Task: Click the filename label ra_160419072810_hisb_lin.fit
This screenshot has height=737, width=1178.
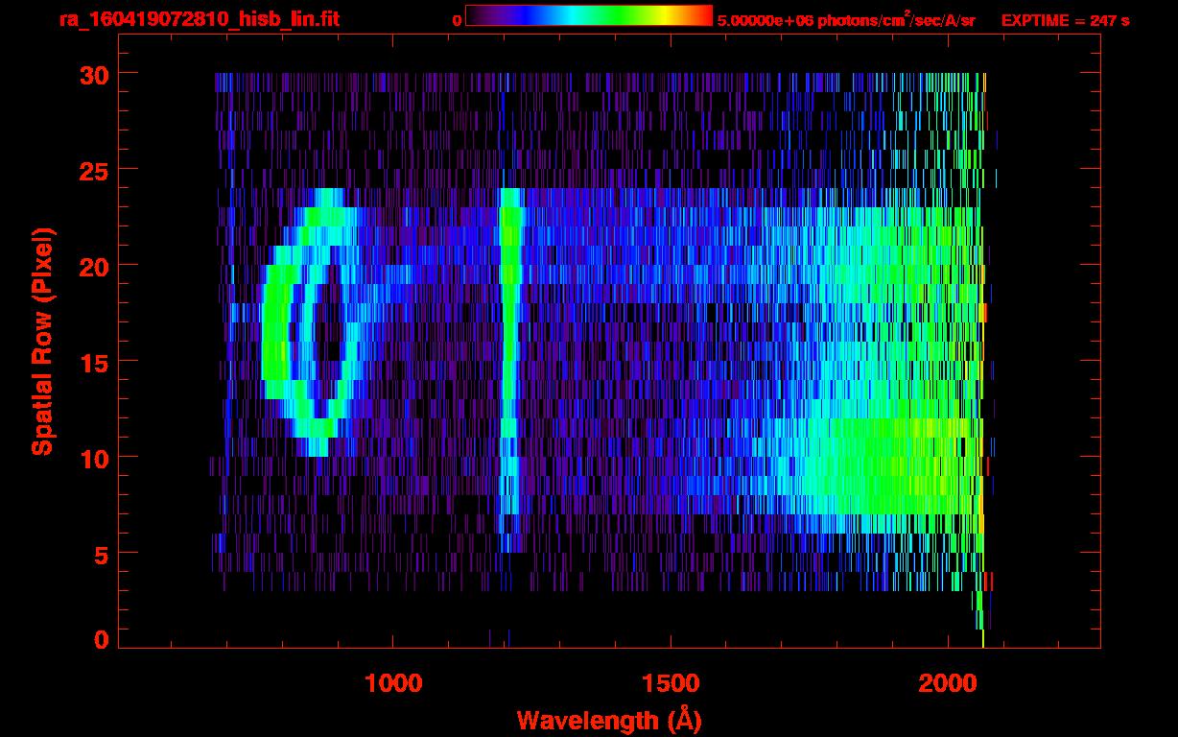Action: click(199, 19)
